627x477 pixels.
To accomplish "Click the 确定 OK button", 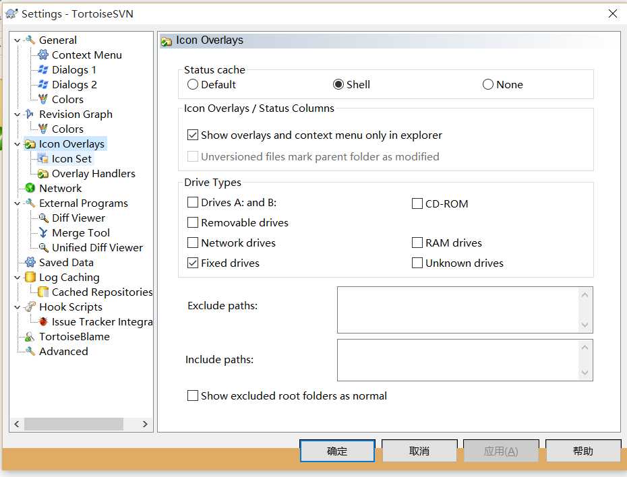I will point(337,451).
